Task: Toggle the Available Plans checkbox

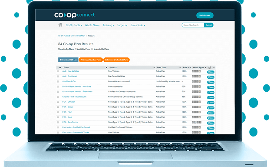Action: point(76,49)
